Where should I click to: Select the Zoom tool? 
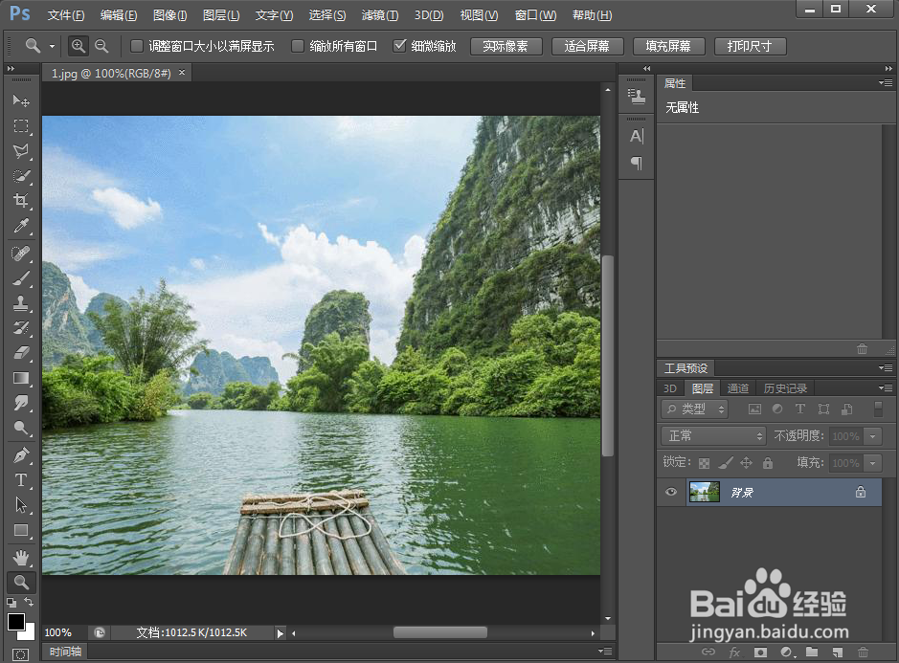21,581
